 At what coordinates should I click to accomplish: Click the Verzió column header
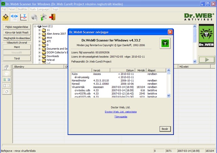(101, 70)
